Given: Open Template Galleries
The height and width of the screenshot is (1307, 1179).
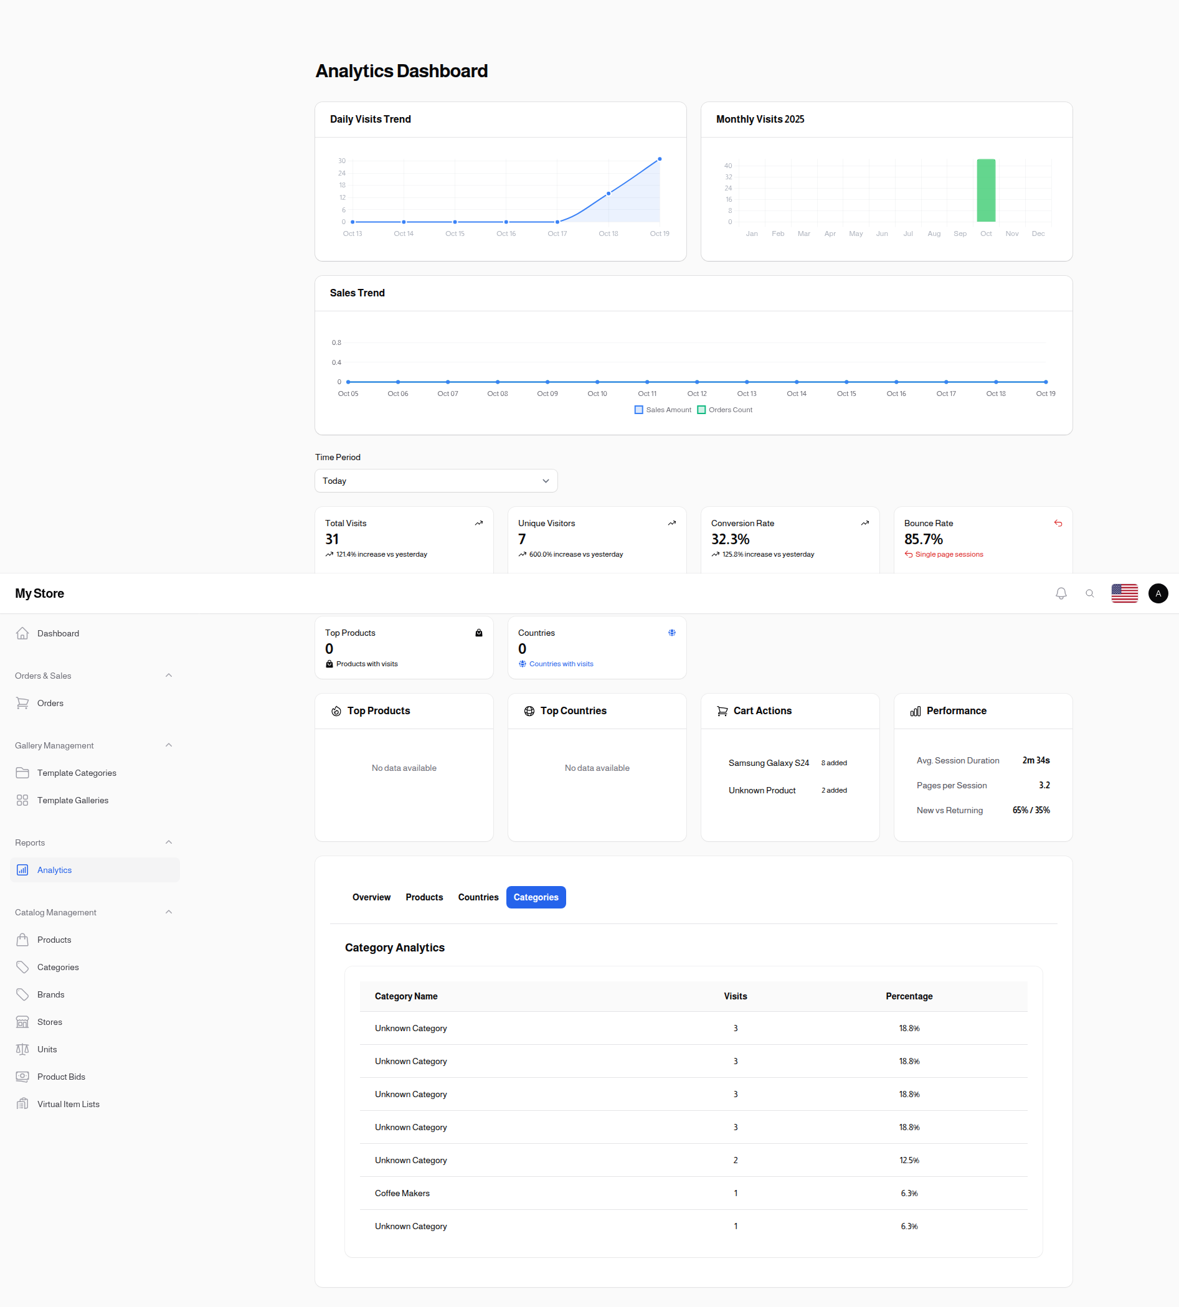Looking at the screenshot, I should tap(72, 800).
